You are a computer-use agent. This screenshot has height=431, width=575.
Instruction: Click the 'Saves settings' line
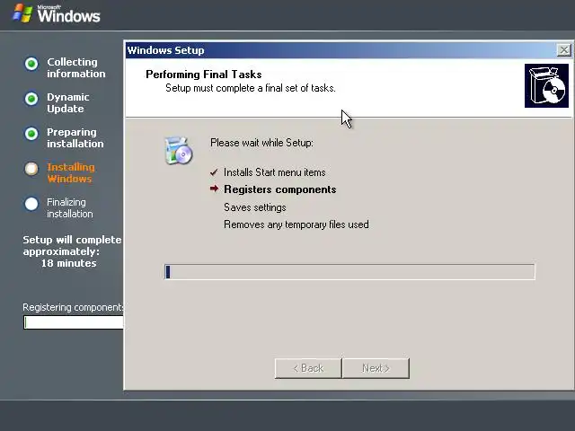tap(255, 207)
